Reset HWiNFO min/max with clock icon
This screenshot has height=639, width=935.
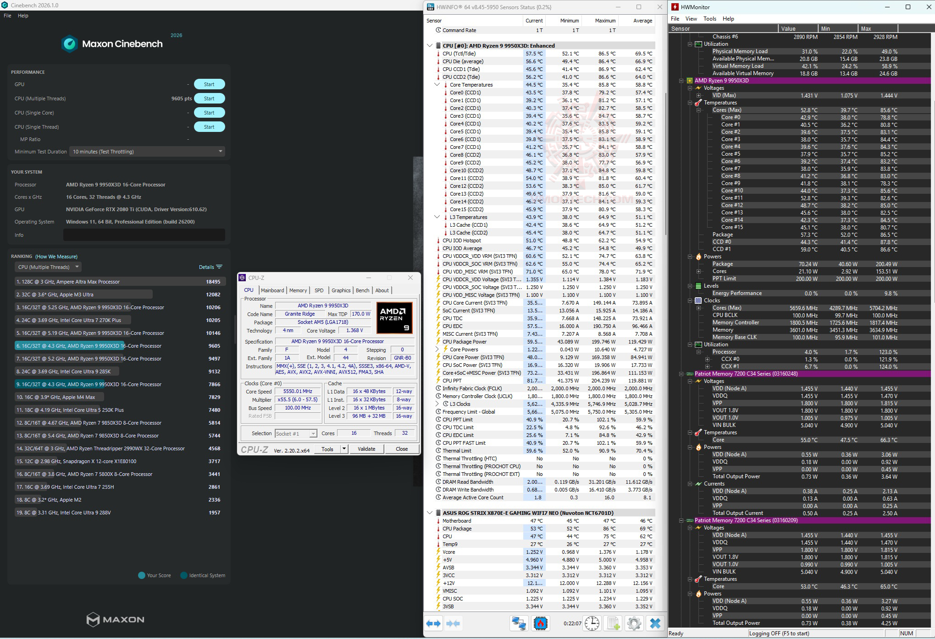[592, 623]
